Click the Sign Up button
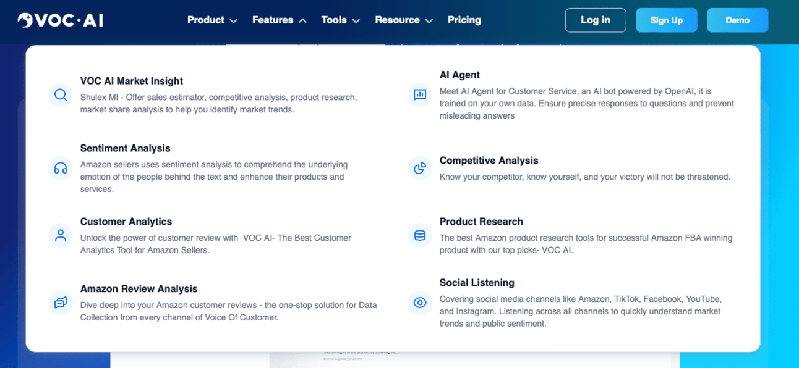Image resolution: width=799 pixels, height=368 pixels. 666,20
